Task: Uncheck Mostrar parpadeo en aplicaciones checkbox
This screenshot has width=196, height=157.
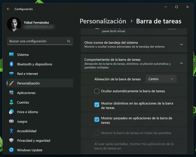Action: [97, 119]
